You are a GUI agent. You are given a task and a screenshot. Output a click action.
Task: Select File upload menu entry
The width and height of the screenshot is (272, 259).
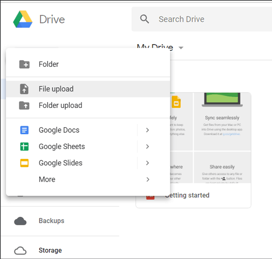88,89
